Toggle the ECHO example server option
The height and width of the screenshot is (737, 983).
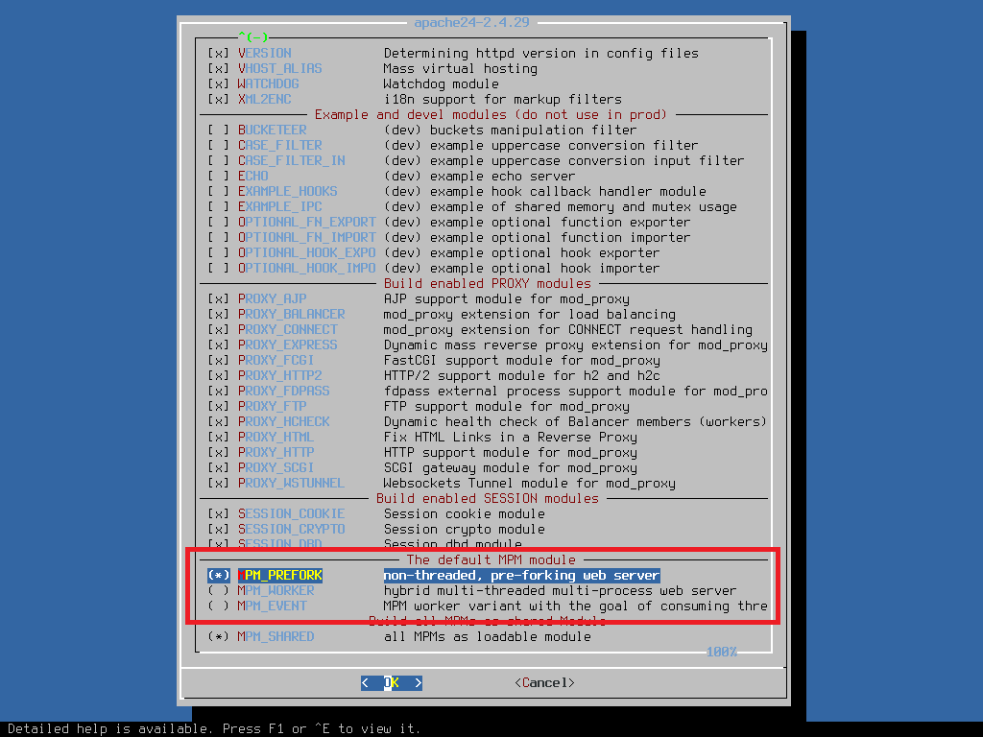pyautogui.click(x=219, y=177)
